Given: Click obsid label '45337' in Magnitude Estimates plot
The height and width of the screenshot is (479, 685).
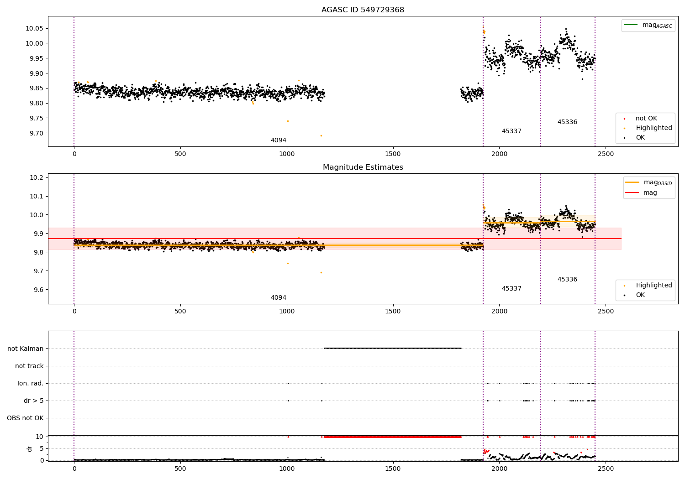Looking at the screenshot, I should click(511, 289).
